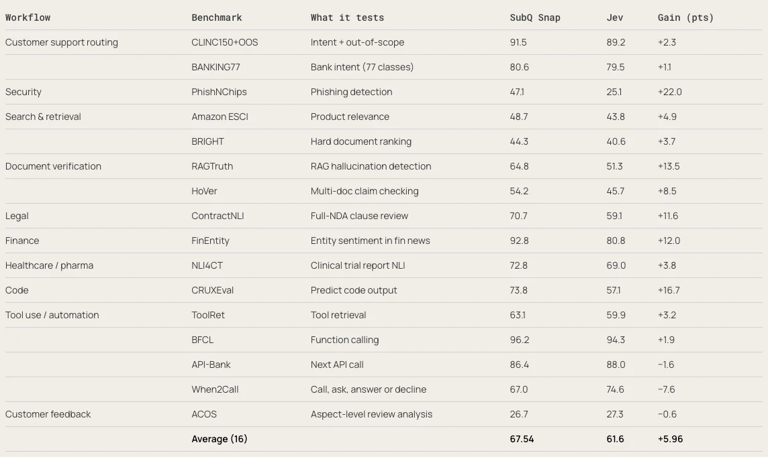Click the Jev column header
The height and width of the screenshot is (457, 768).
615,17
